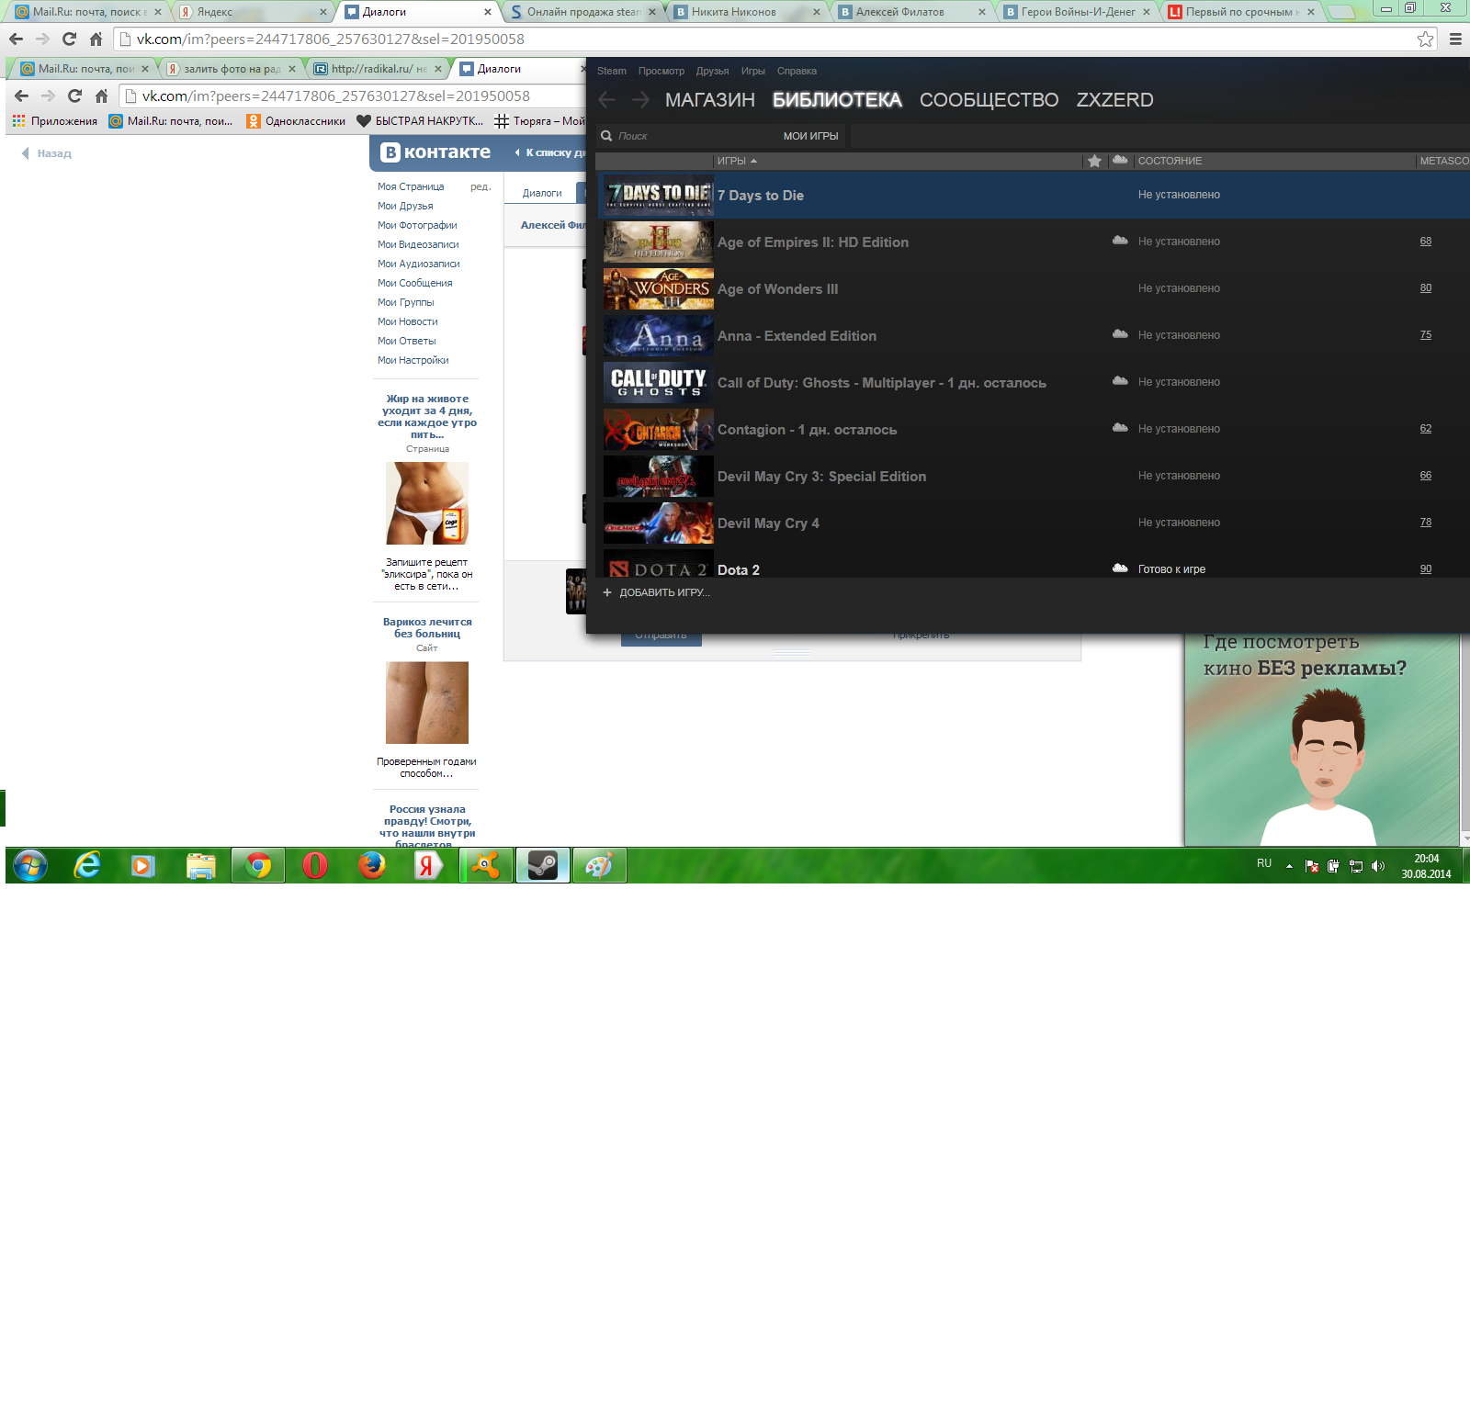Open Steam menu in Steam window
1470x1418 pixels.
coord(612,71)
